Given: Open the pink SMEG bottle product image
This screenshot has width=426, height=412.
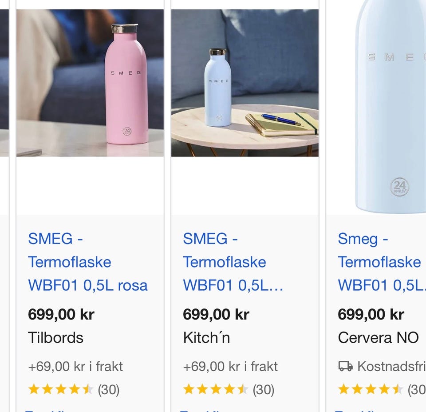Looking at the screenshot, I should pyautogui.click(x=90, y=83).
